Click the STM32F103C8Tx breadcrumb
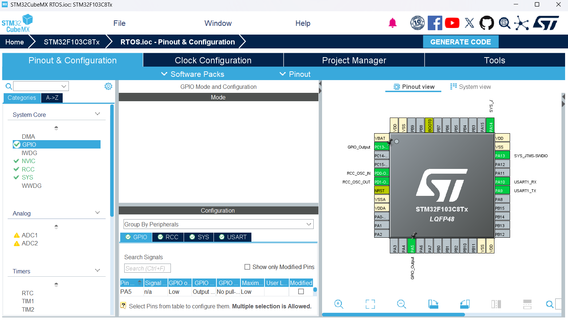 click(x=72, y=42)
